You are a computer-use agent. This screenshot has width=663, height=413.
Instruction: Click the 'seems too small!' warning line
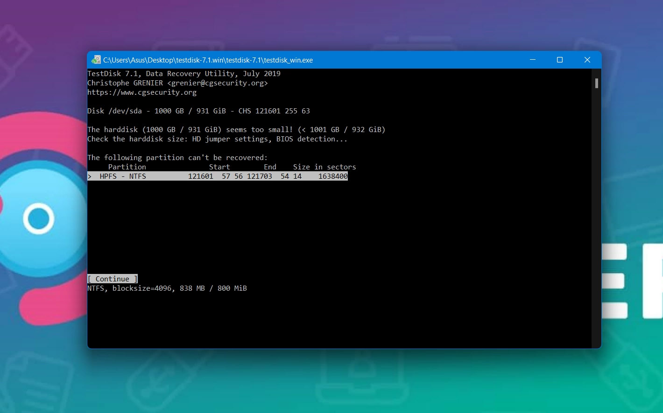coord(236,129)
